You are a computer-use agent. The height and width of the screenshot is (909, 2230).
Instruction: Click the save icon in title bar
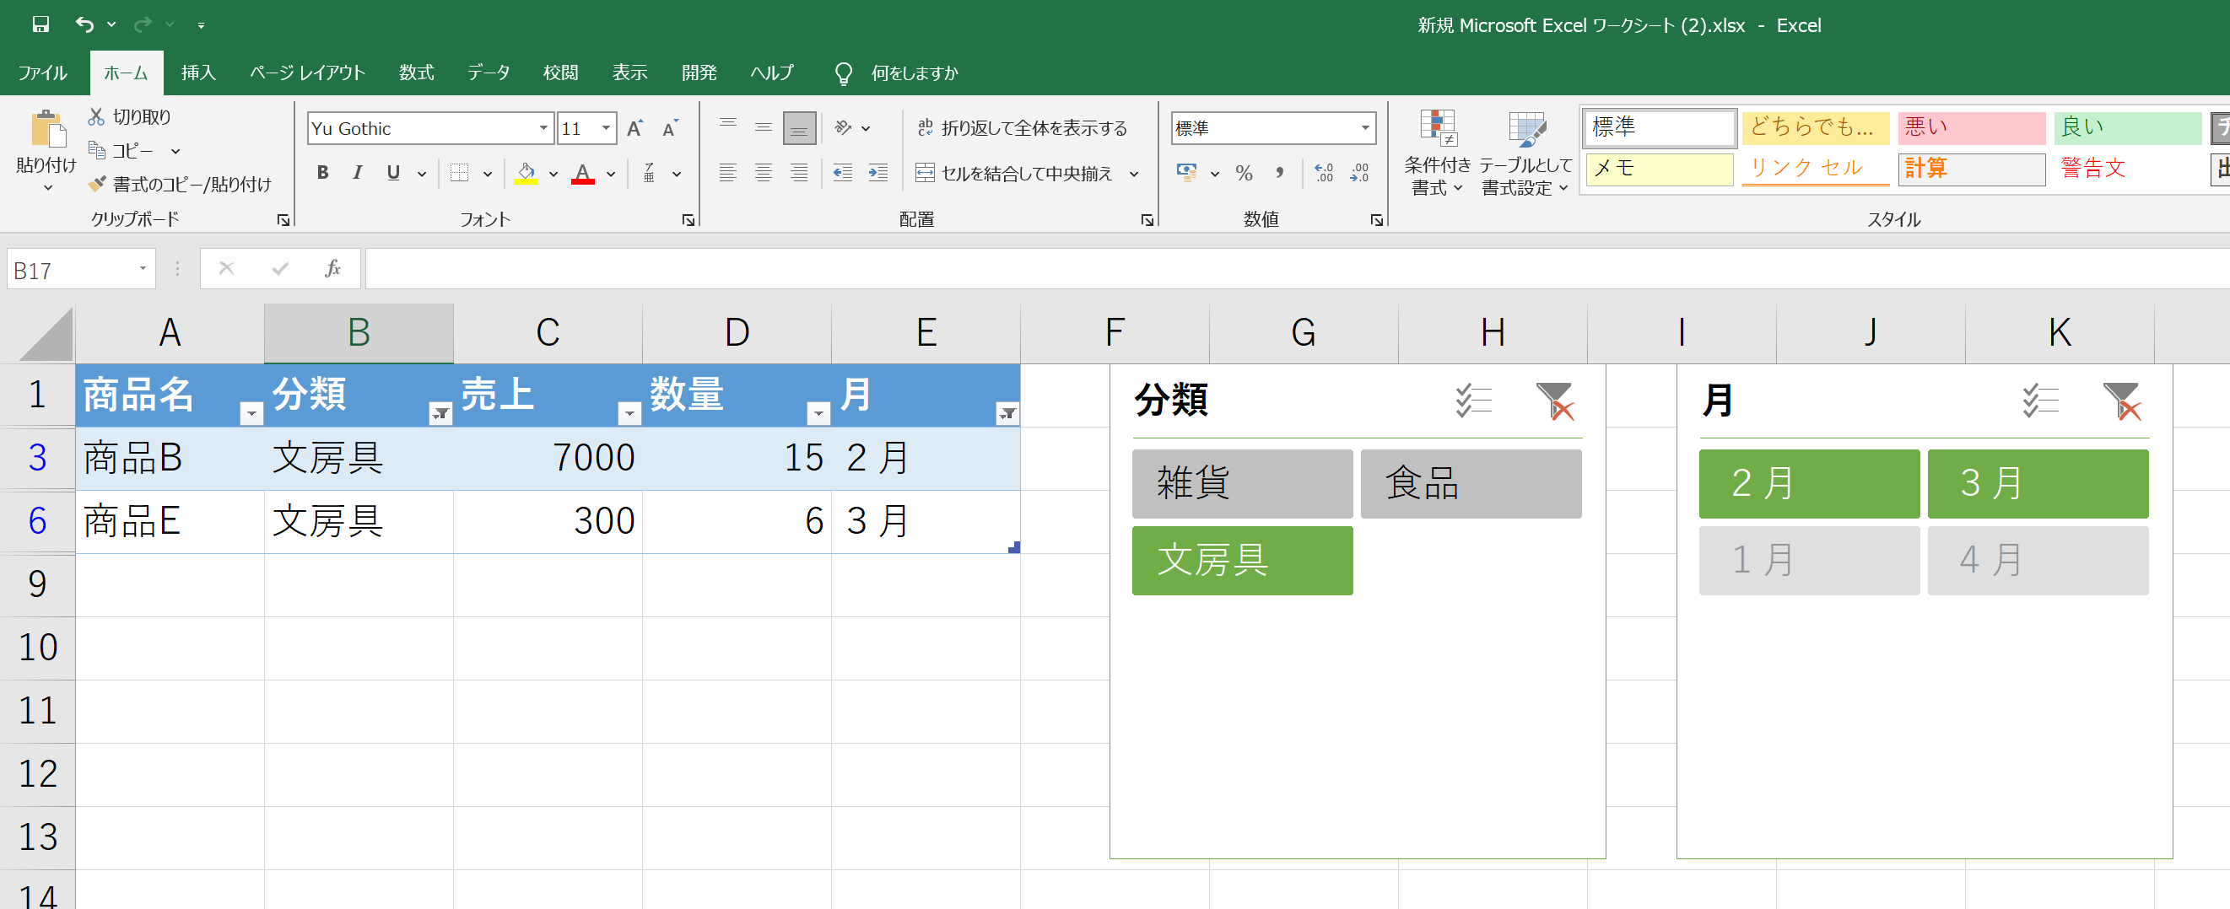40,24
